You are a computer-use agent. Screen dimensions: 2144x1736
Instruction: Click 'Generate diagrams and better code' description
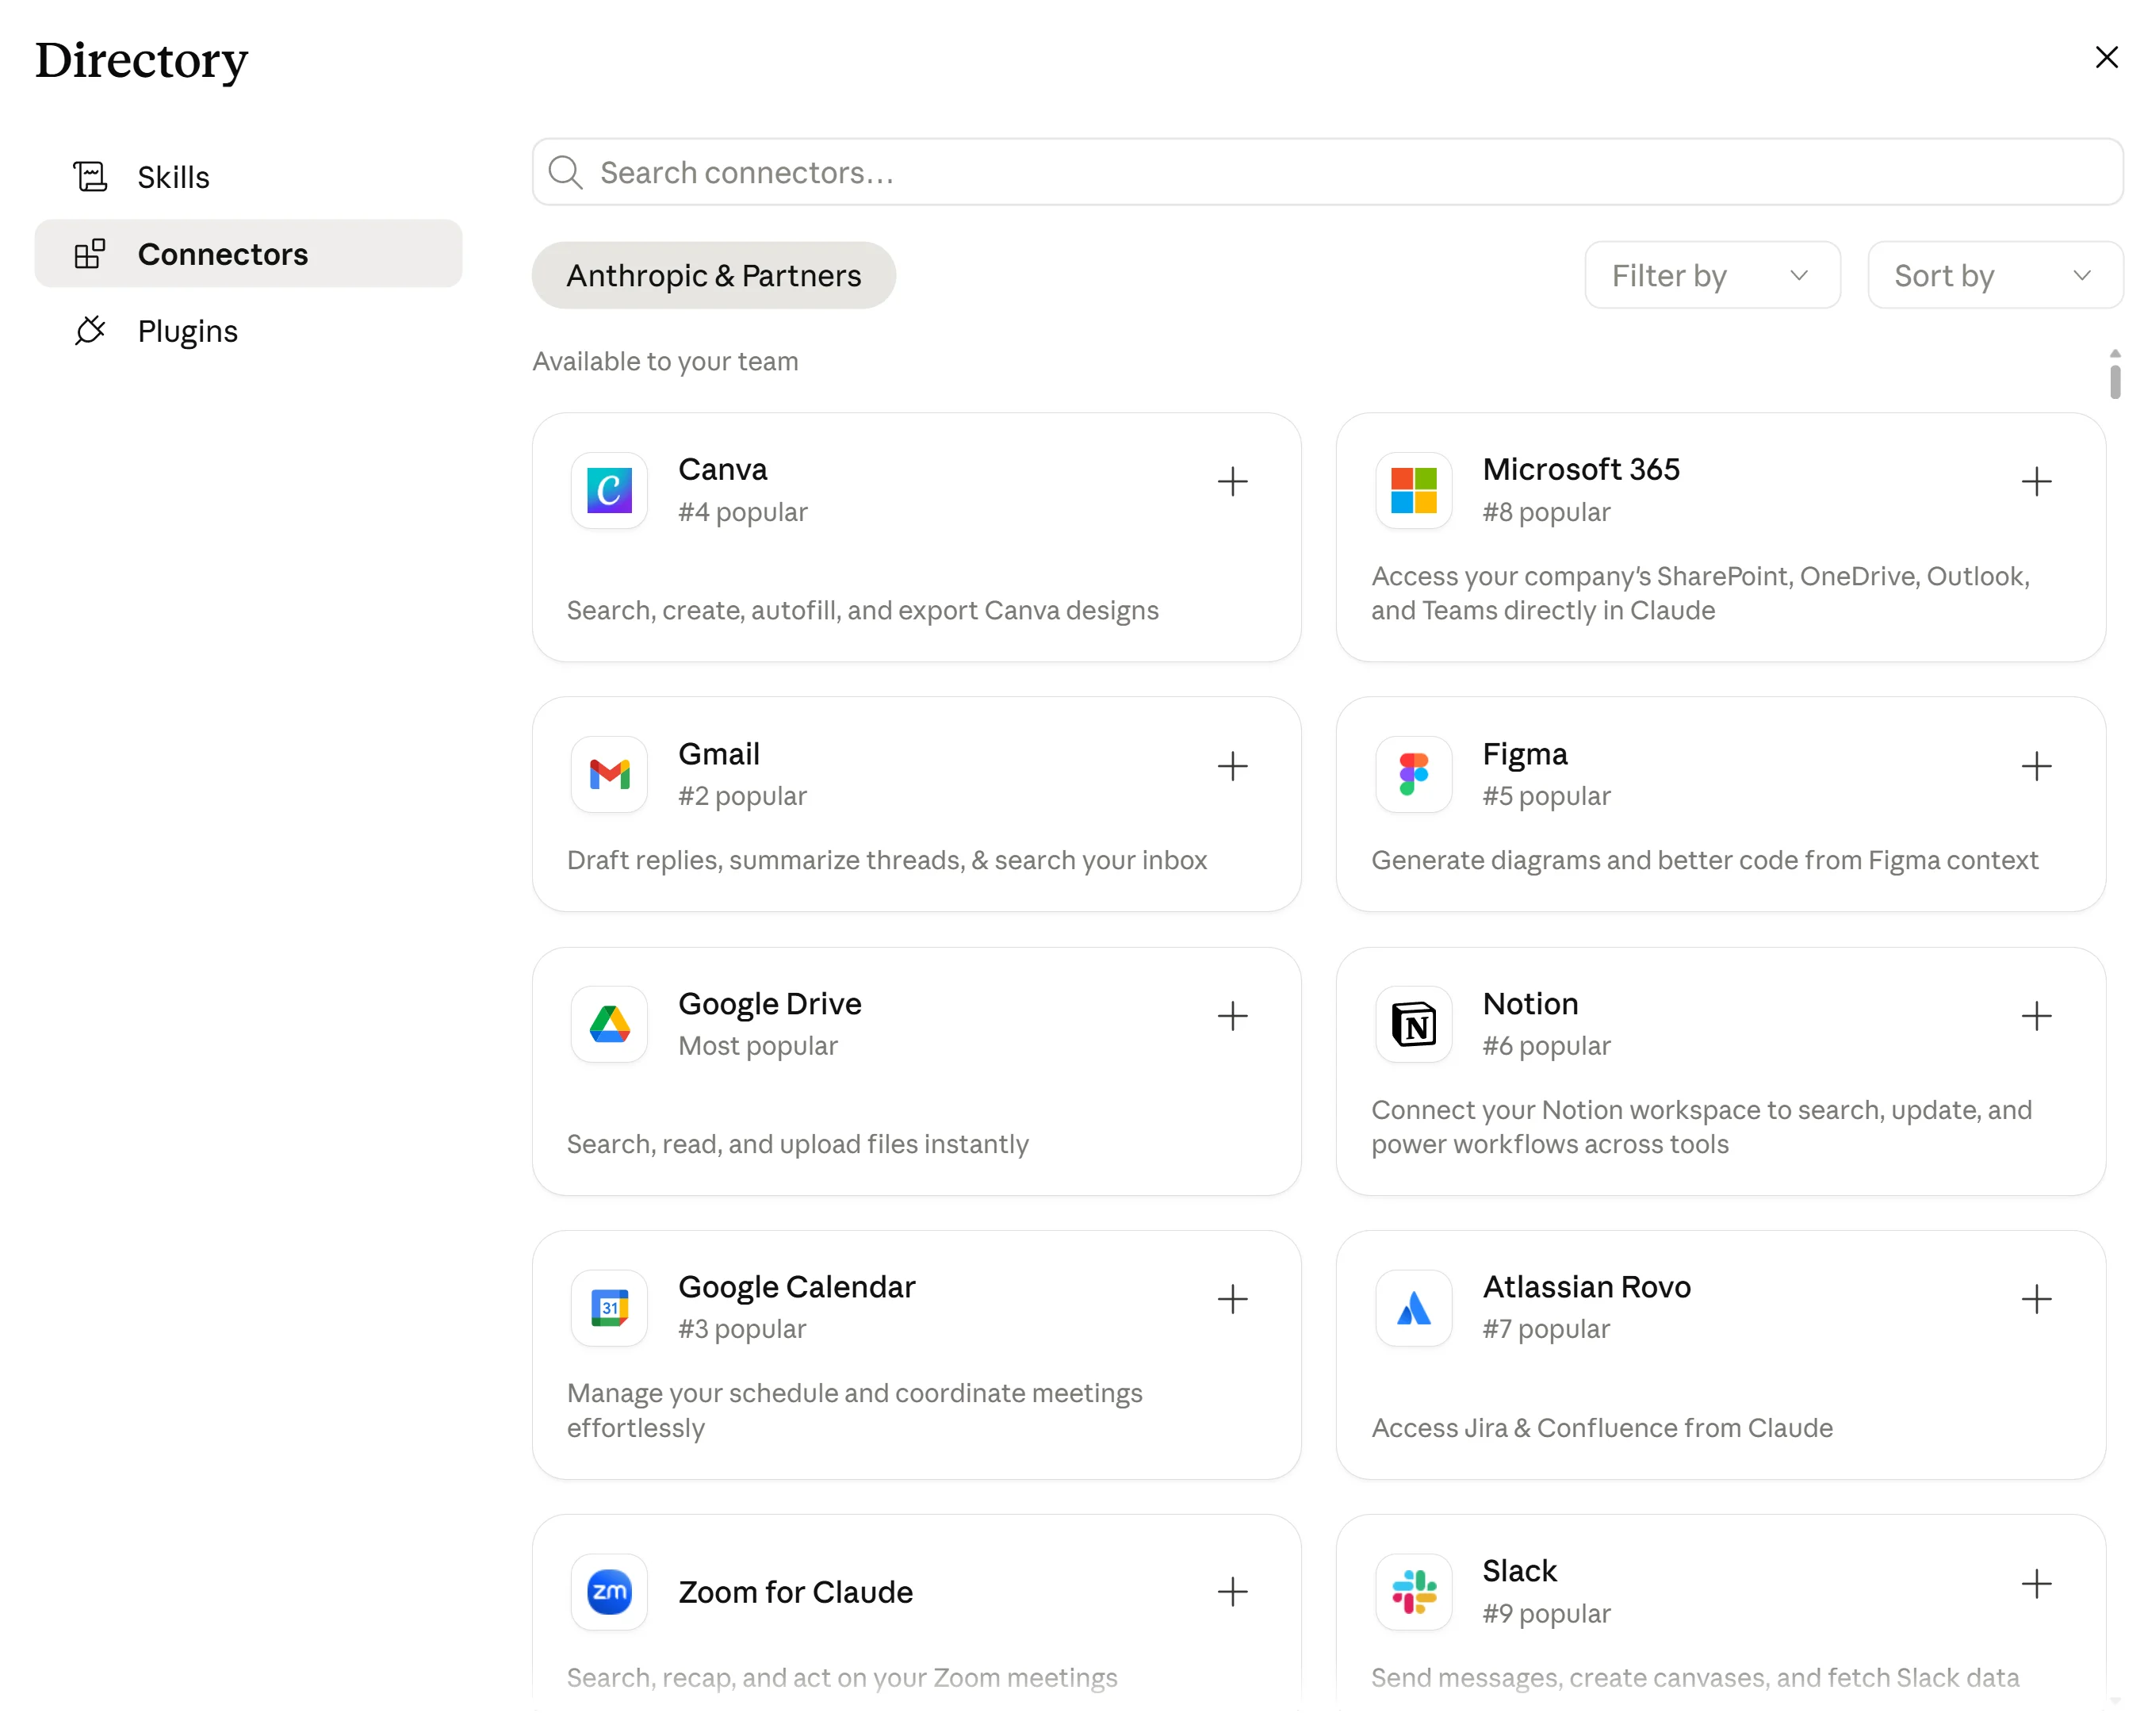point(1704,860)
